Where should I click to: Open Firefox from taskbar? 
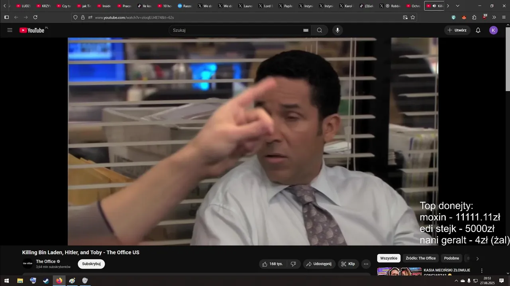pyautogui.click(x=59, y=280)
